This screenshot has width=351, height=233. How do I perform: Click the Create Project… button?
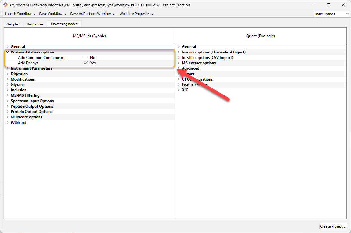333,226
